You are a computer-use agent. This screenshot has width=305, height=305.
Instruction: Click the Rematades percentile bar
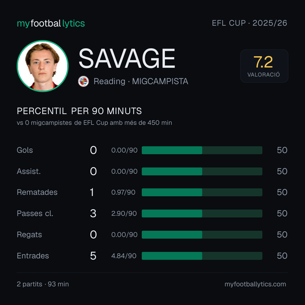(202, 192)
